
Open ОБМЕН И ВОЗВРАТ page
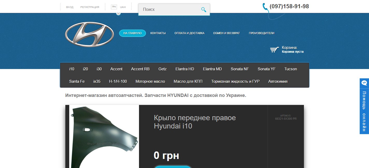(226, 33)
